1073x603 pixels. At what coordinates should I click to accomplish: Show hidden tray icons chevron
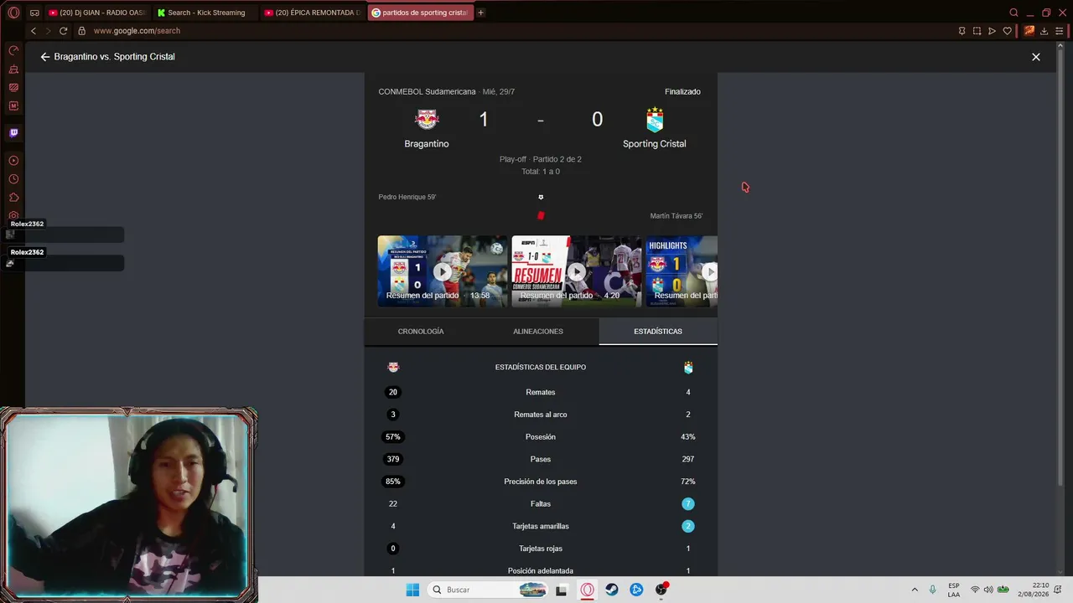point(915,590)
